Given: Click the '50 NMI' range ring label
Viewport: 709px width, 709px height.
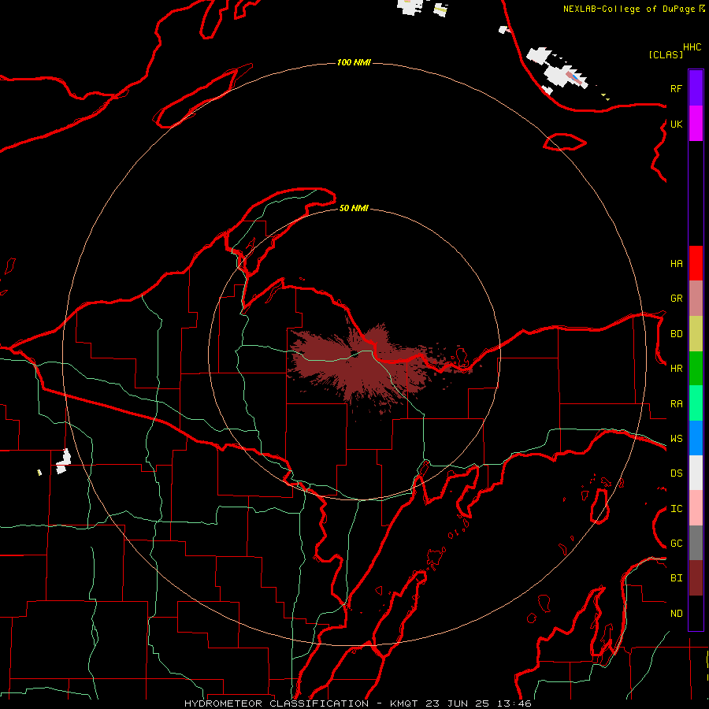Looking at the screenshot, I should pyautogui.click(x=354, y=208).
